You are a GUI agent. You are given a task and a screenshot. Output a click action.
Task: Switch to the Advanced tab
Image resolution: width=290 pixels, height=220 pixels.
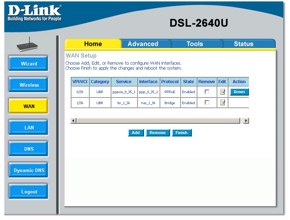[143, 44]
